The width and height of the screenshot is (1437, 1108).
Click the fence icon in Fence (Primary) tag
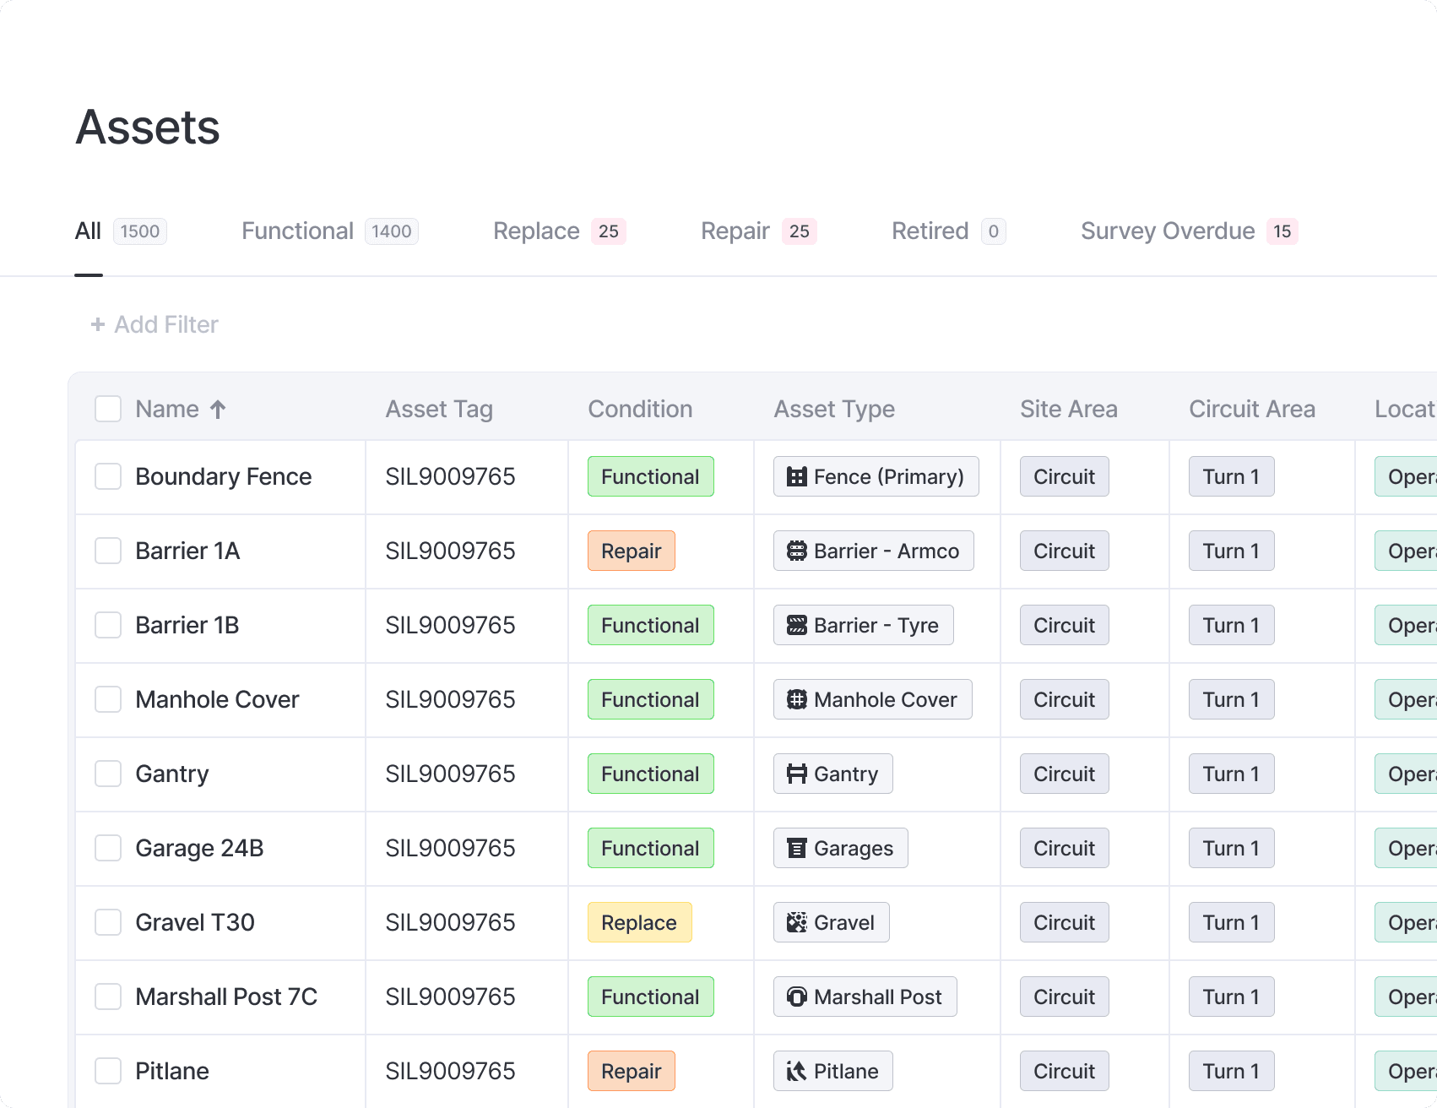(x=796, y=477)
